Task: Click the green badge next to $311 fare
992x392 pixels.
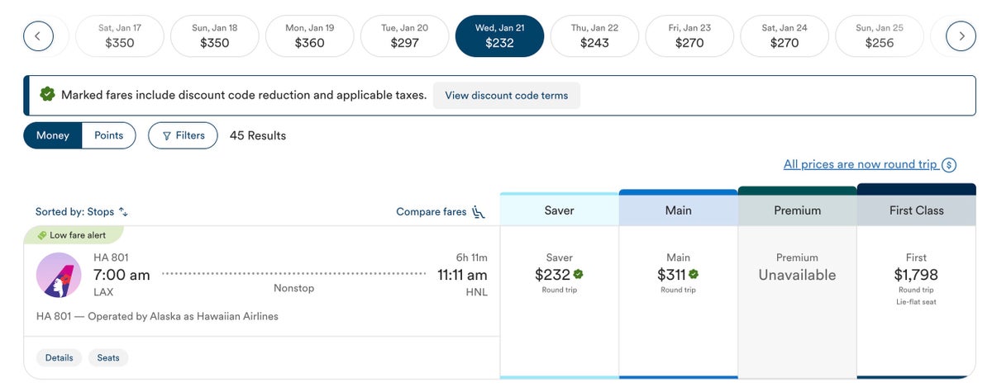Action: (x=694, y=275)
